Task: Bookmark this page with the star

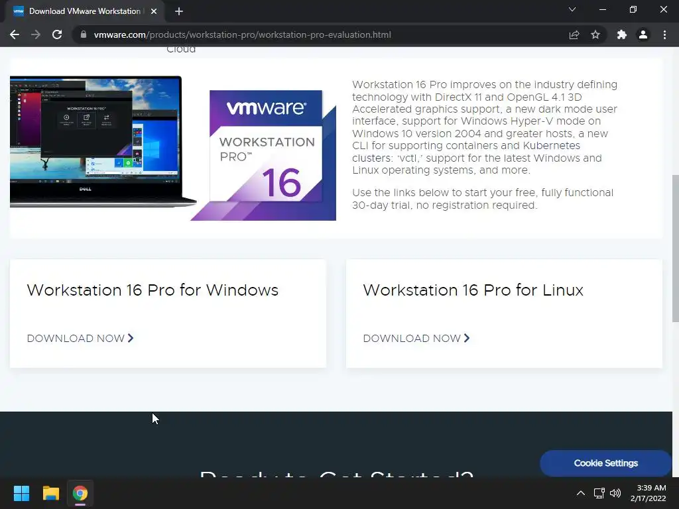Action: pyautogui.click(x=595, y=34)
